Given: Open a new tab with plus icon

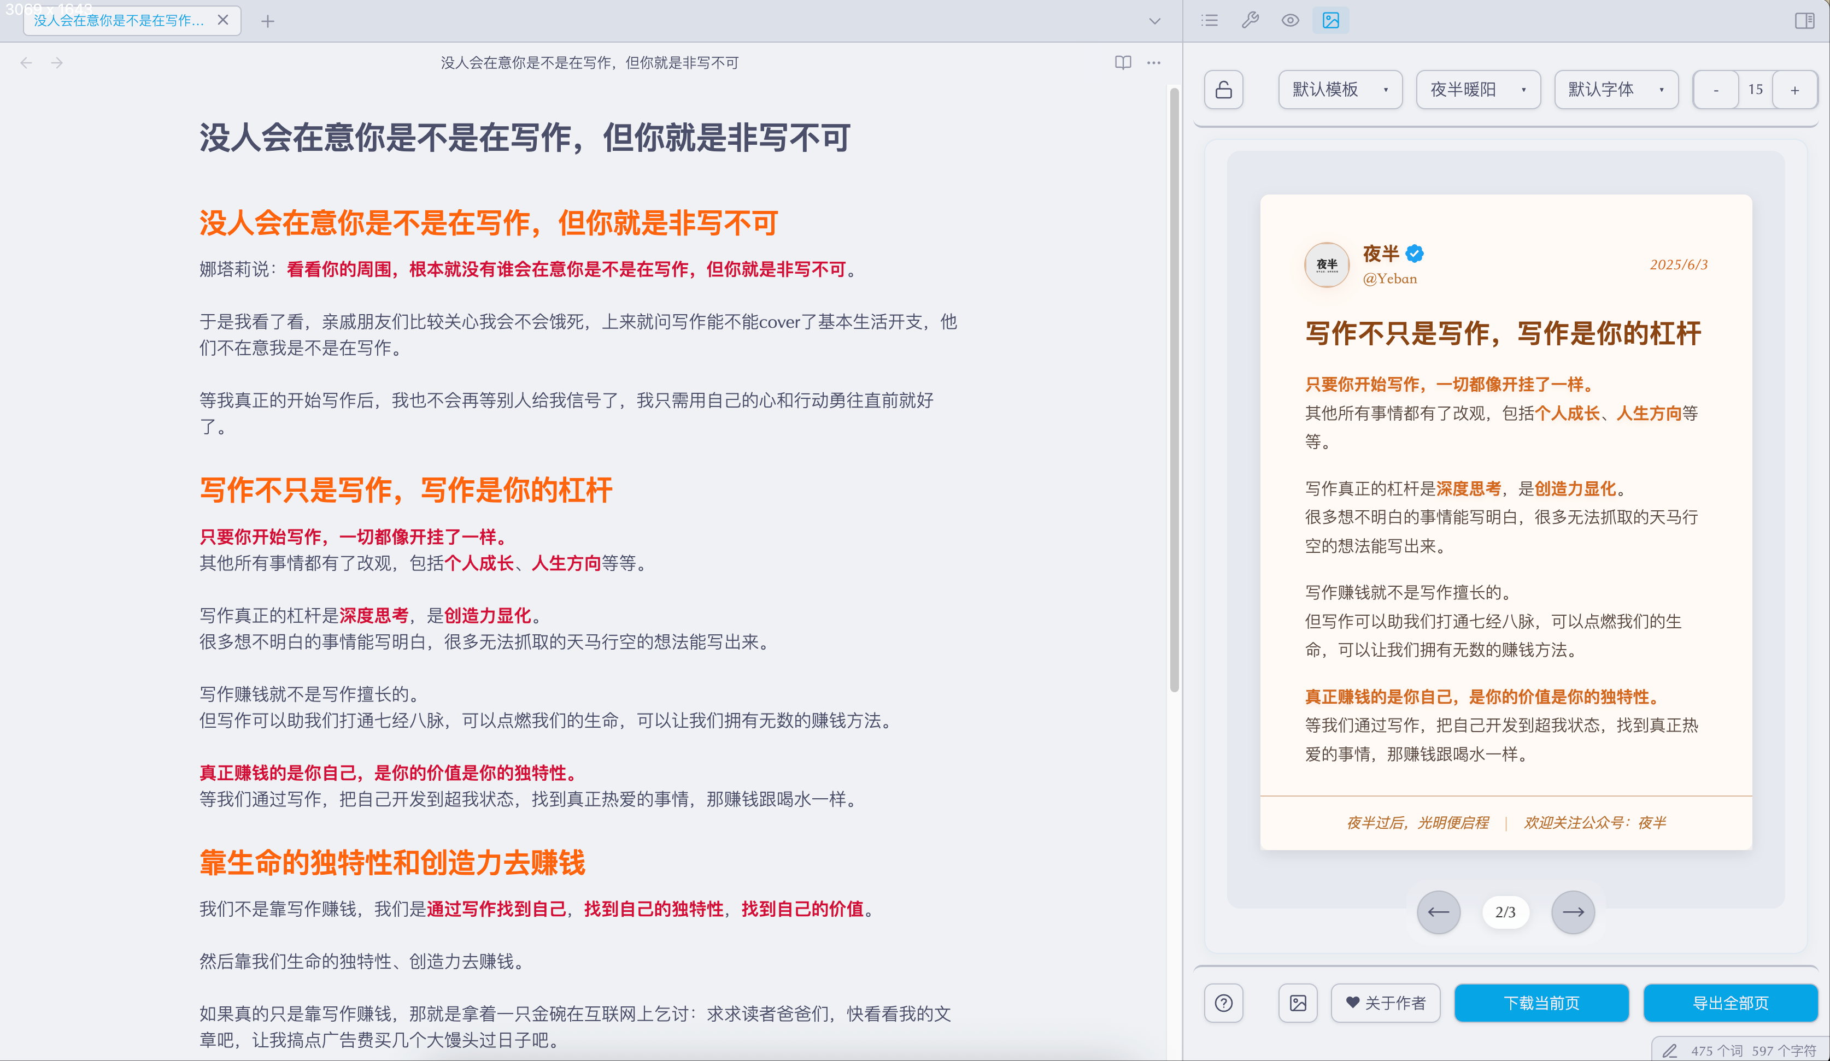Looking at the screenshot, I should (x=268, y=21).
